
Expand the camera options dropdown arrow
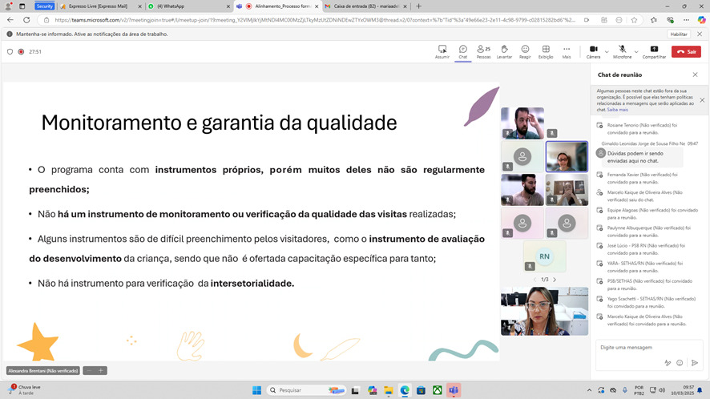pyautogui.click(x=605, y=50)
